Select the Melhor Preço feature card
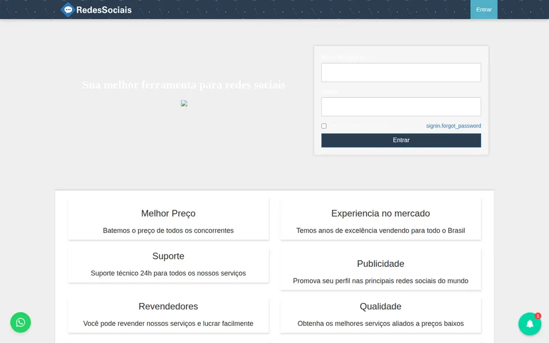Image resolution: width=549 pixels, height=343 pixels. pyautogui.click(x=168, y=219)
